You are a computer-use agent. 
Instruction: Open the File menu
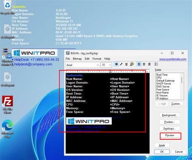tap(68, 59)
